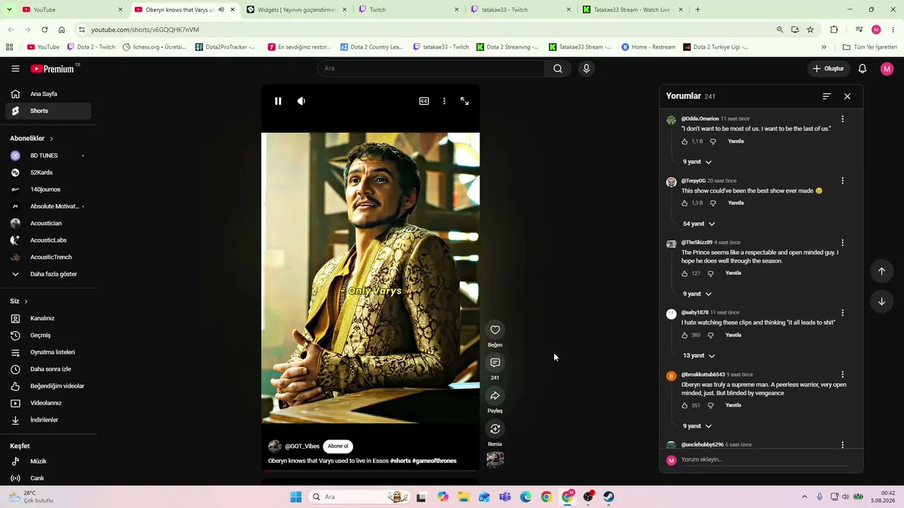The height and width of the screenshot is (508, 904).
Task: Open the 52Kards subscription
Action: pyautogui.click(x=48, y=172)
